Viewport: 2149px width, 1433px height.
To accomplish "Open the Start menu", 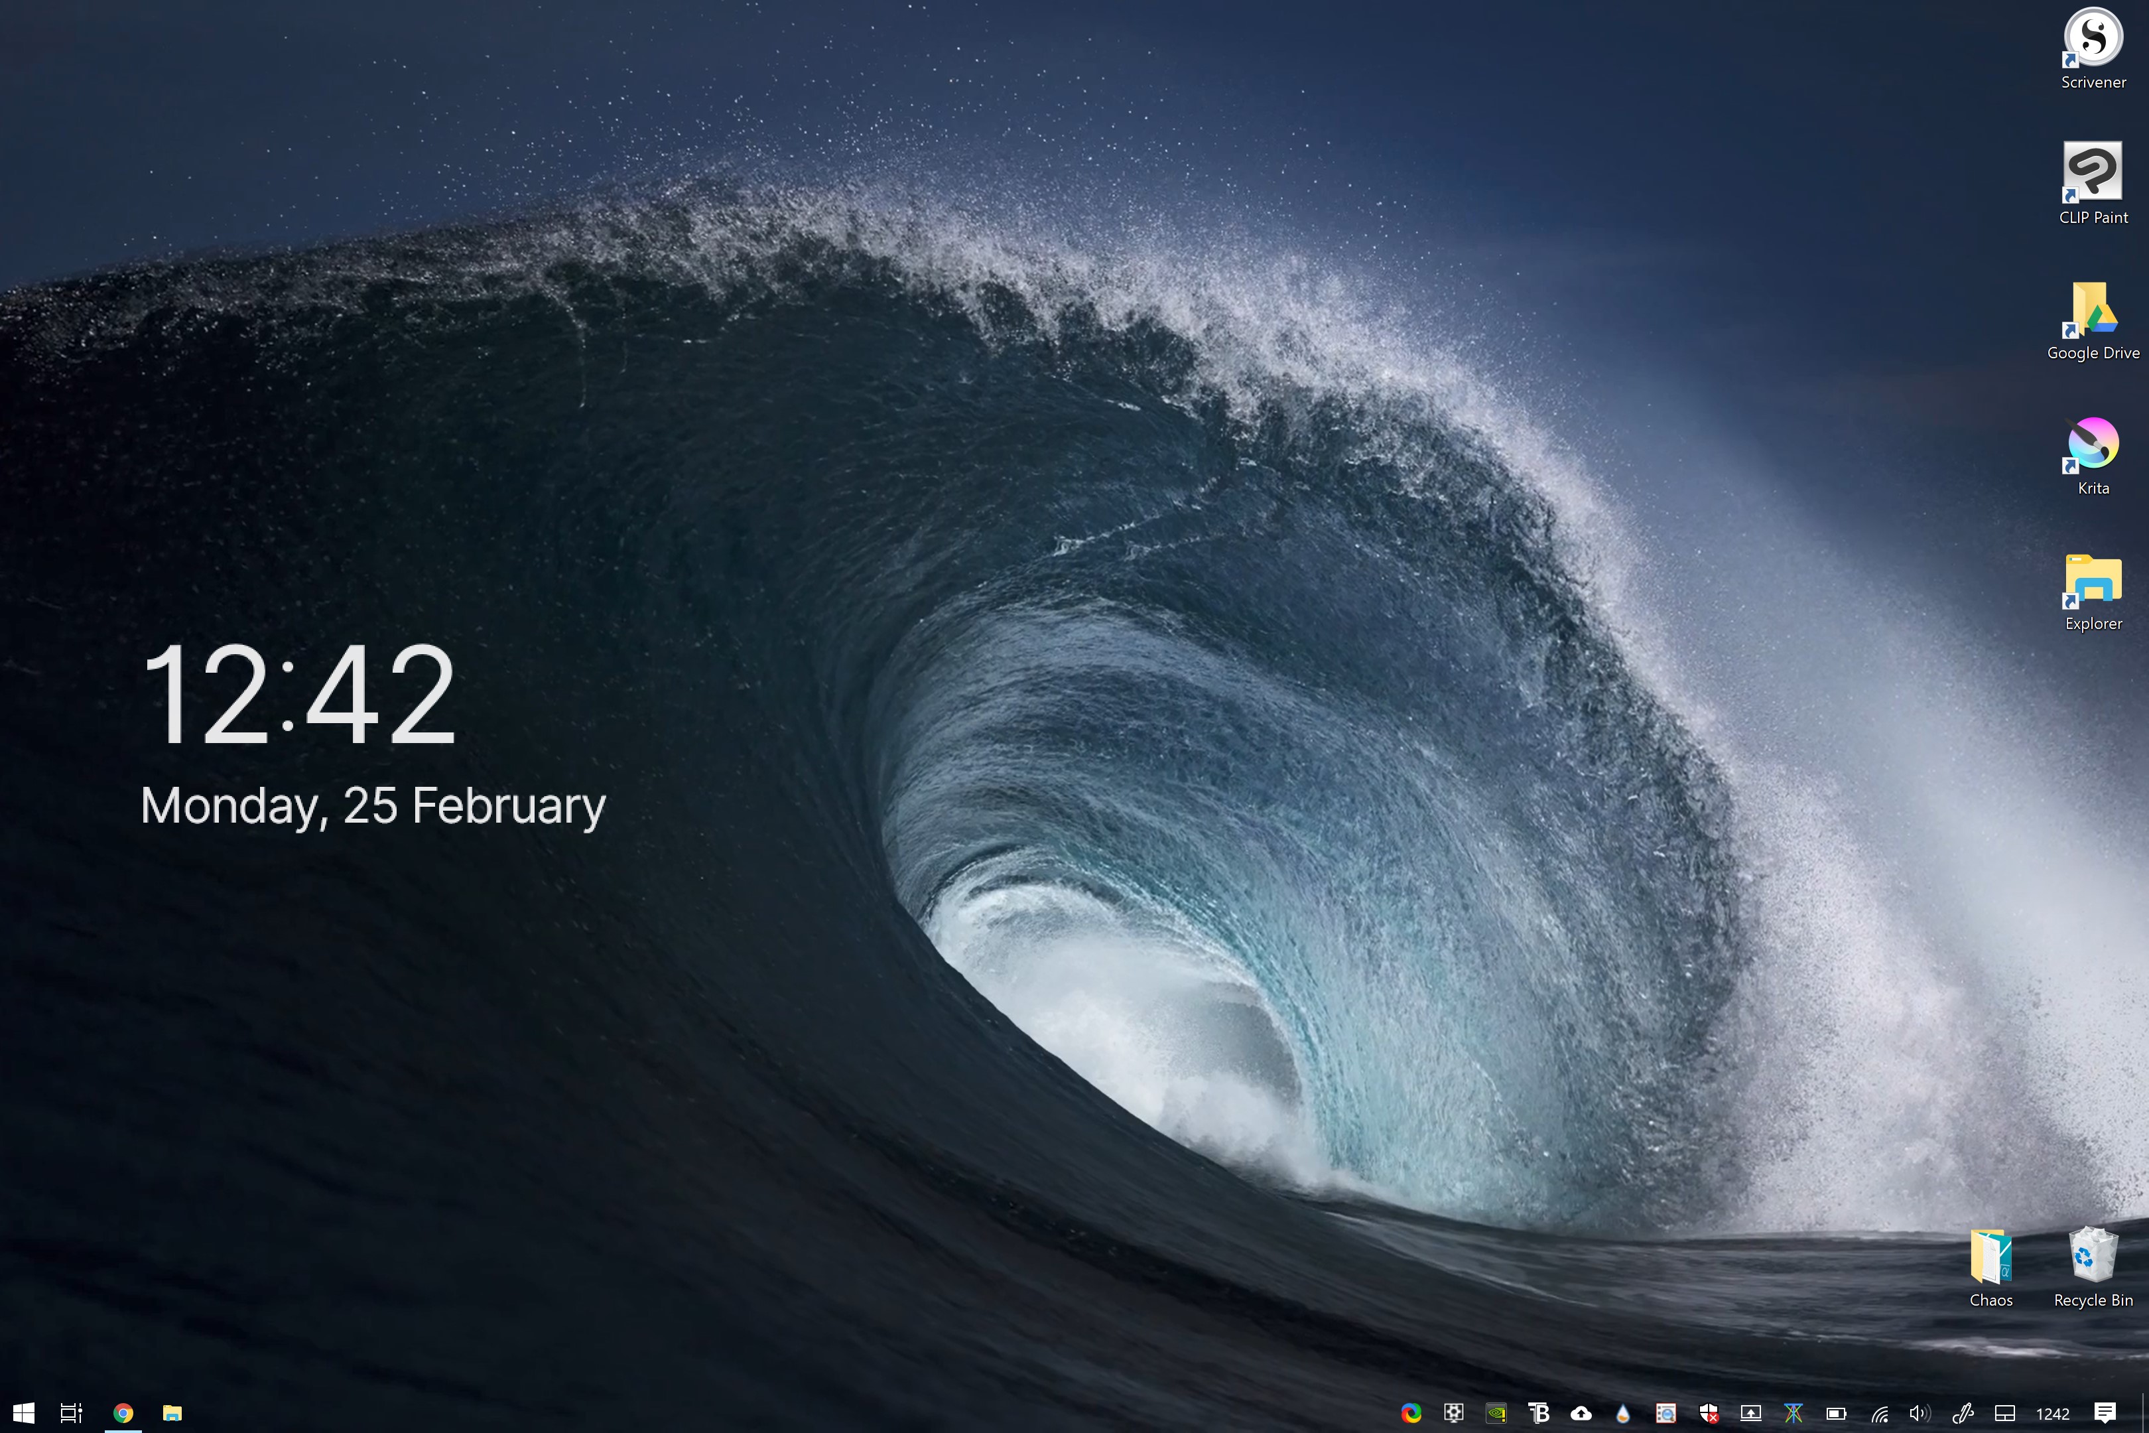I will click(x=25, y=1413).
